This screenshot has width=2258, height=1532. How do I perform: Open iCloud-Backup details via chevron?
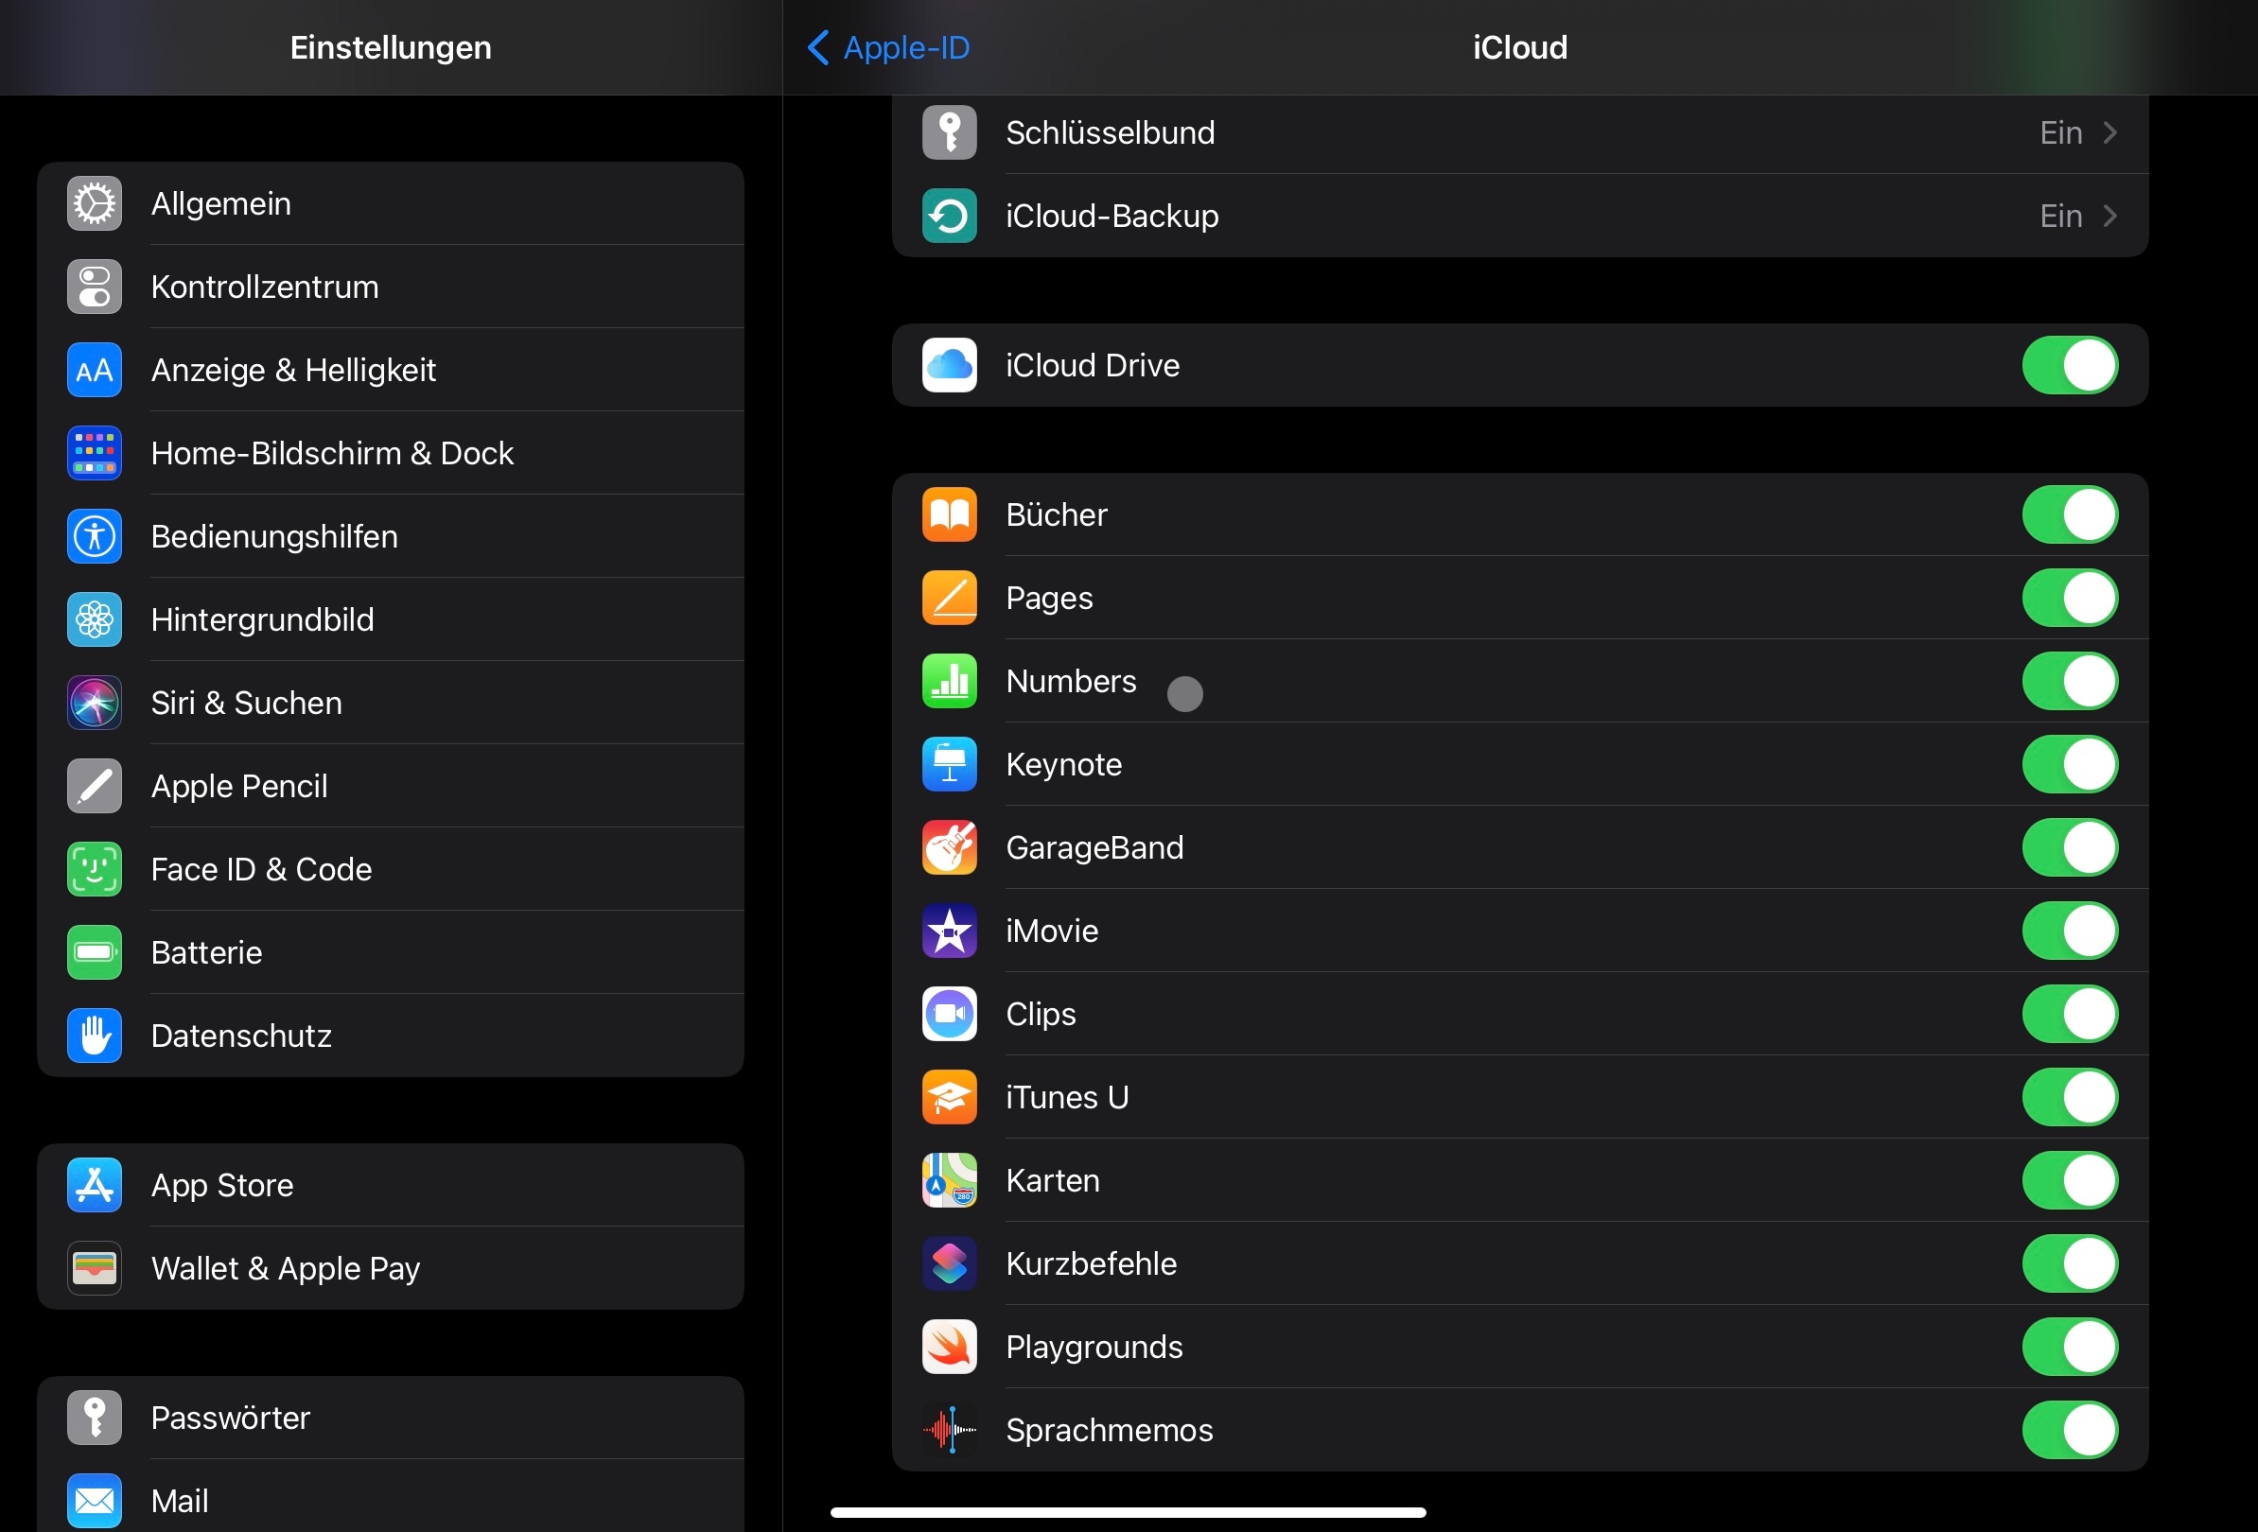coord(2109,216)
